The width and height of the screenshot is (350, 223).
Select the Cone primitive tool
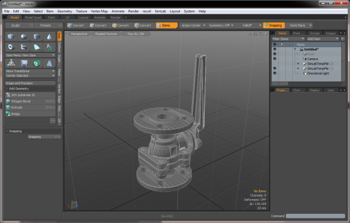(49, 37)
